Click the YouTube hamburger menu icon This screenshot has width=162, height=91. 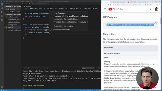click(105, 9)
